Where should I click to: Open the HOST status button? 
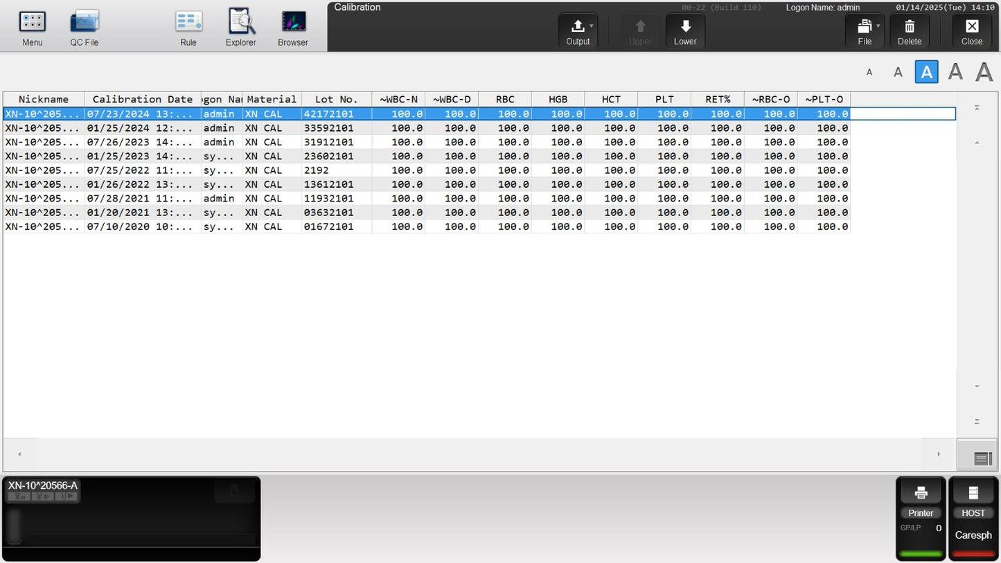tap(973, 519)
